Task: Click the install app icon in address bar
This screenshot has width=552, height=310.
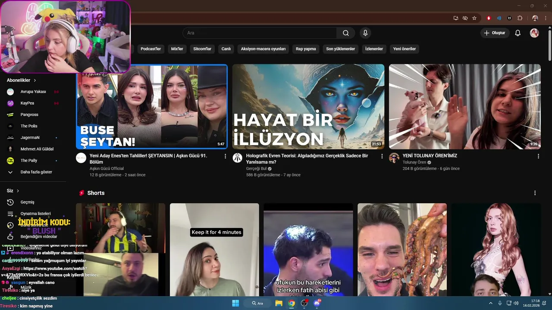Action: [456, 18]
